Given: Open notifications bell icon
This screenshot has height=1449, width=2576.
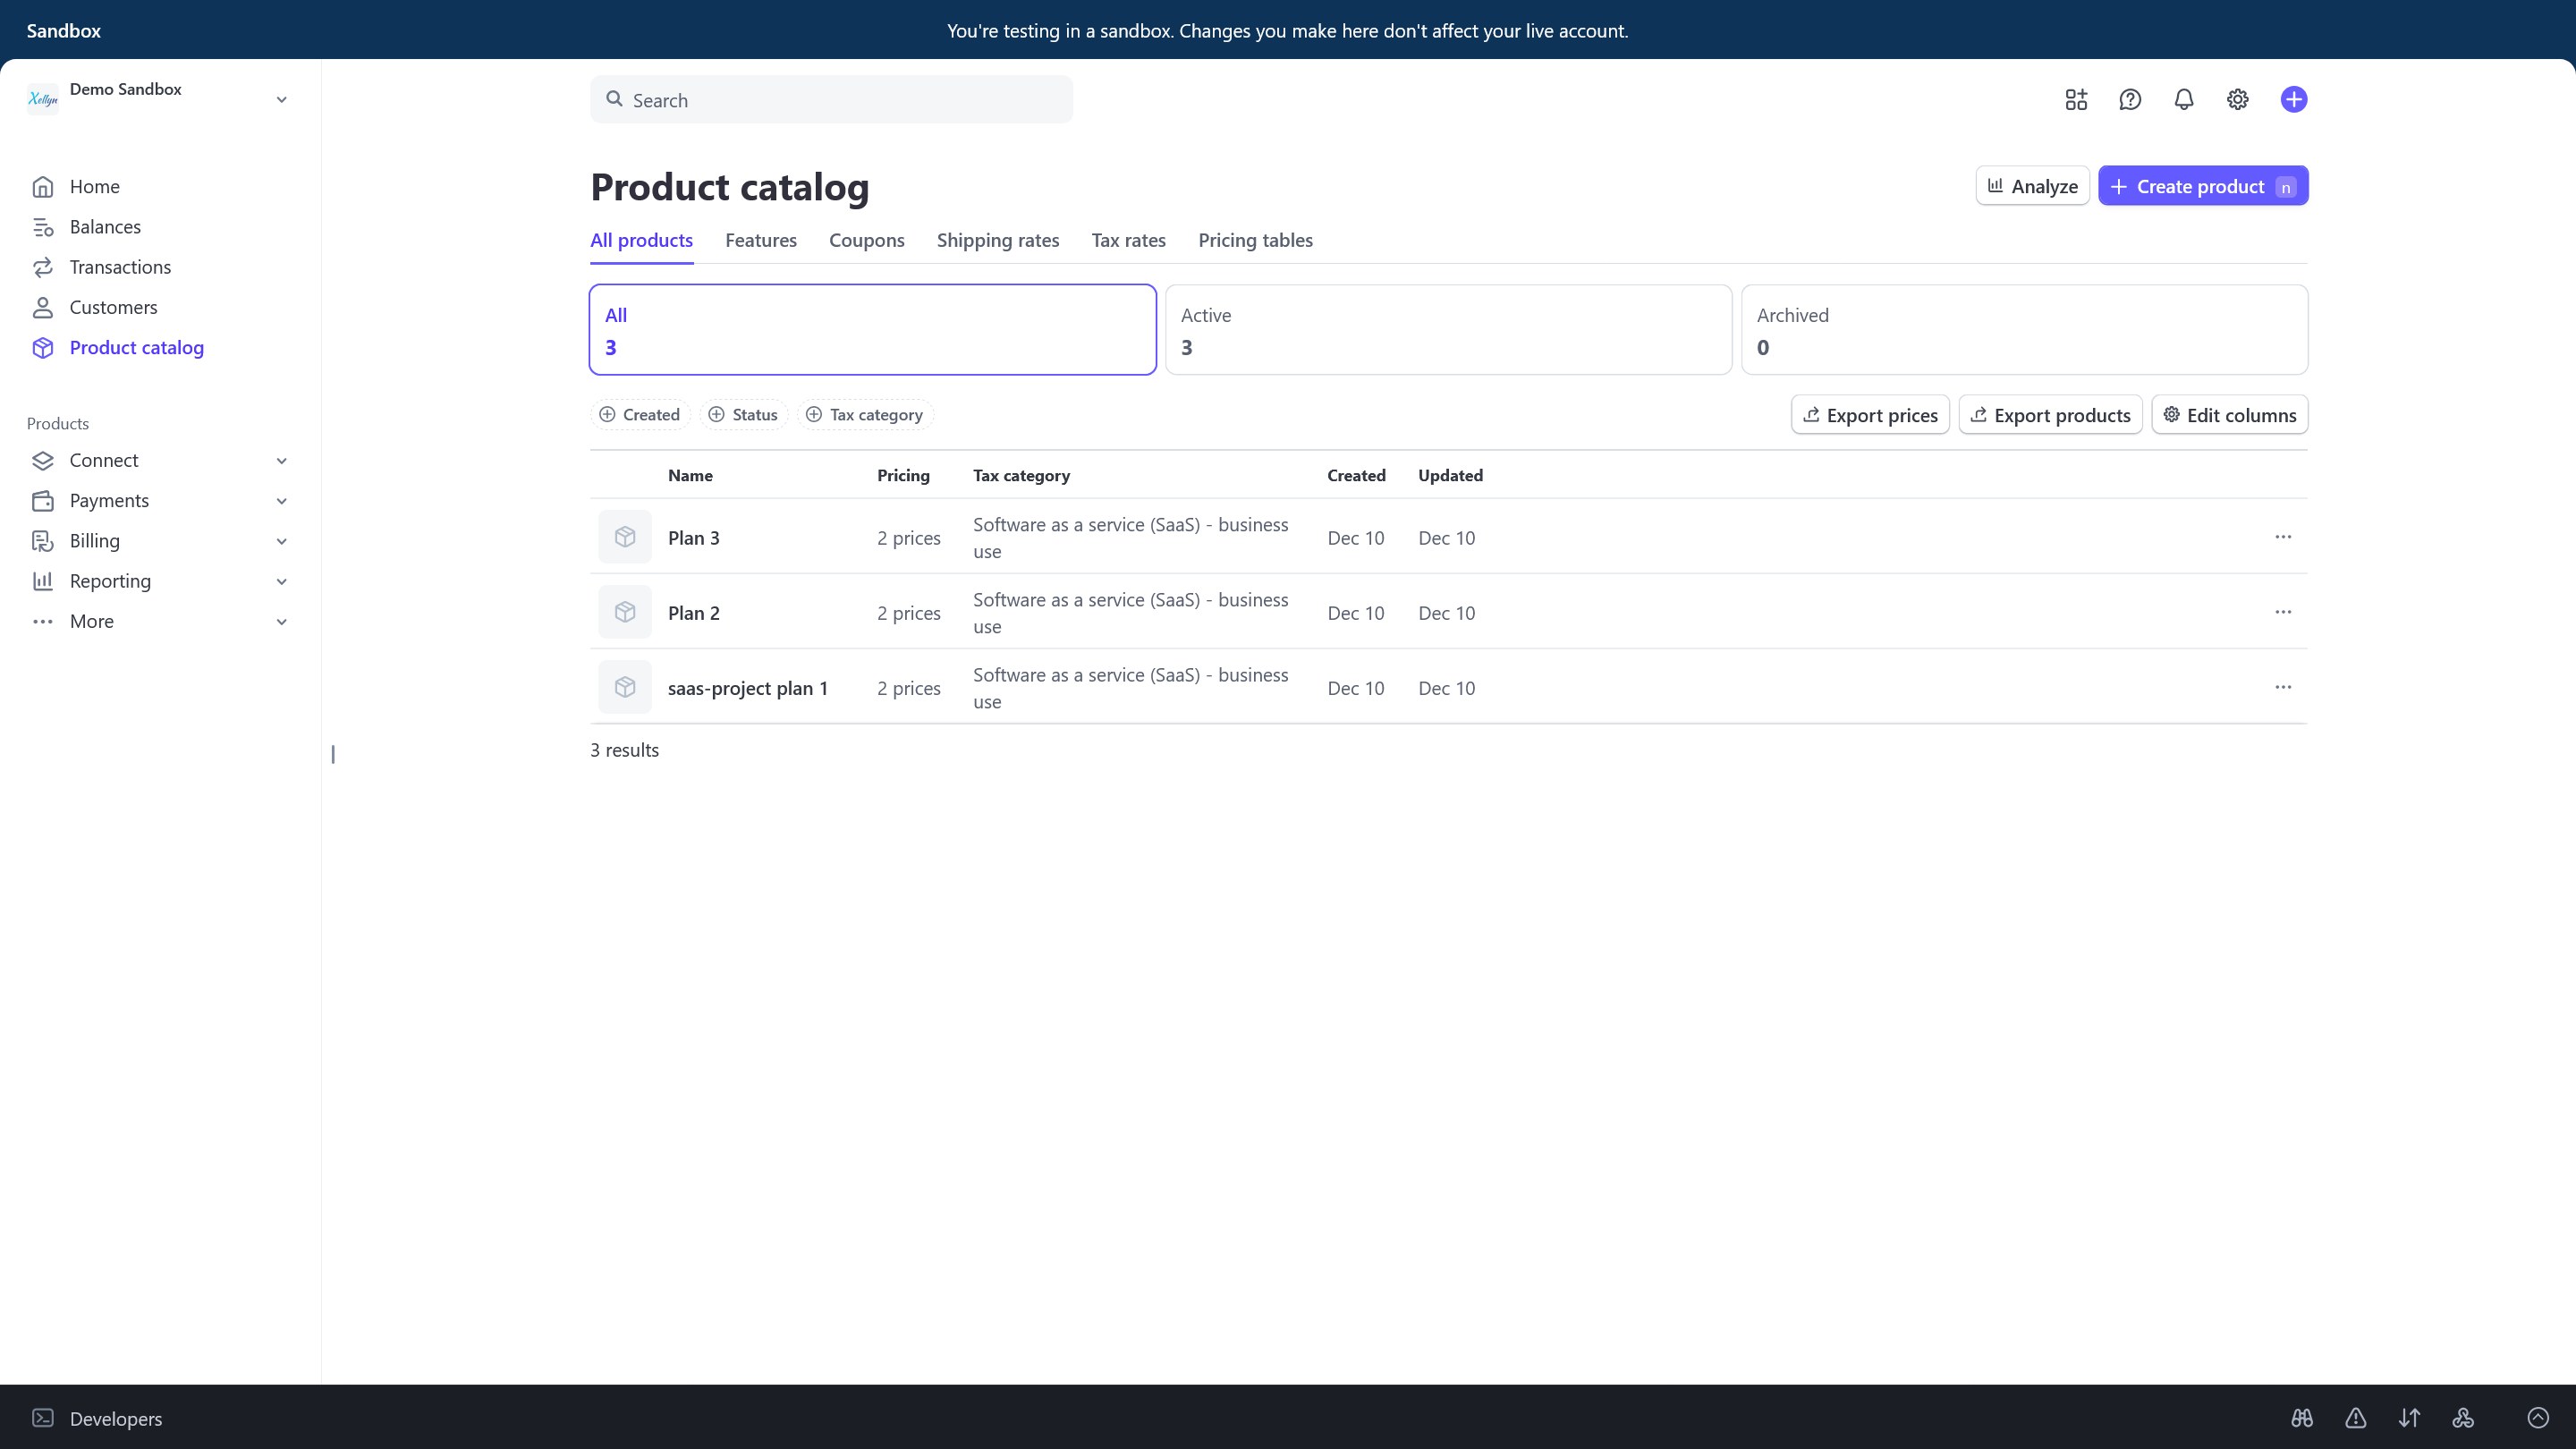Looking at the screenshot, I should 2184,99.
